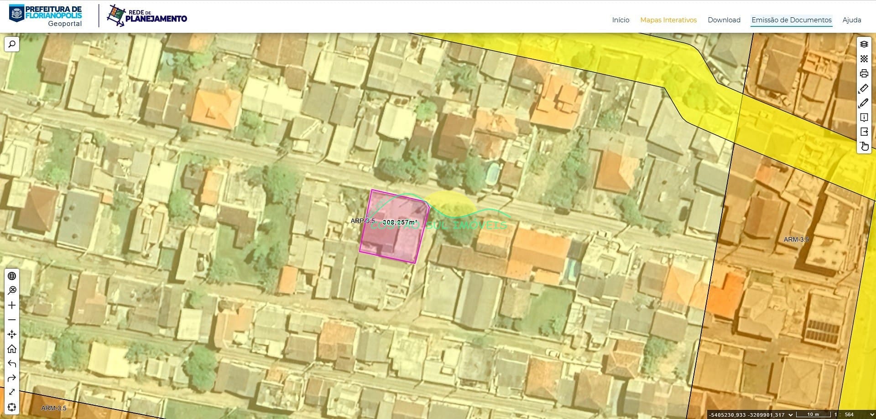The width and height of the screenshot is (876, 419).
Task: Go to Emissão de Documentos tab
Action: click(x=791, y=20)
